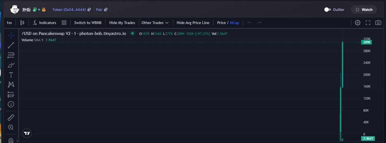Viewport: 386px width, 143px height.
Task: Enter fullscreen chart mode
Action: [x=368, y=23]
